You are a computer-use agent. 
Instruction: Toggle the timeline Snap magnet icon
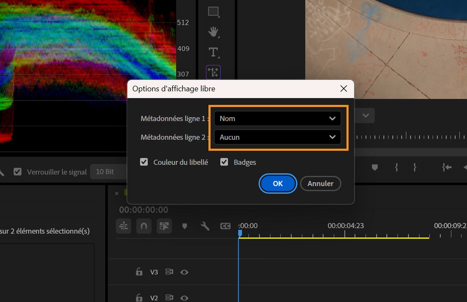[144, 226]
